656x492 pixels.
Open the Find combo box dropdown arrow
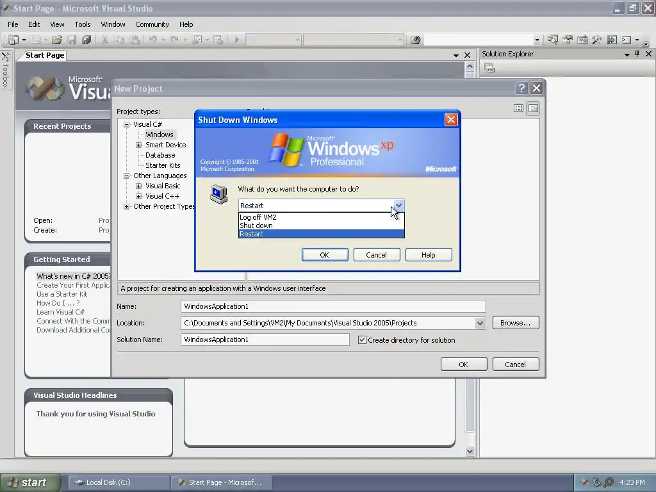coord(537,40)
